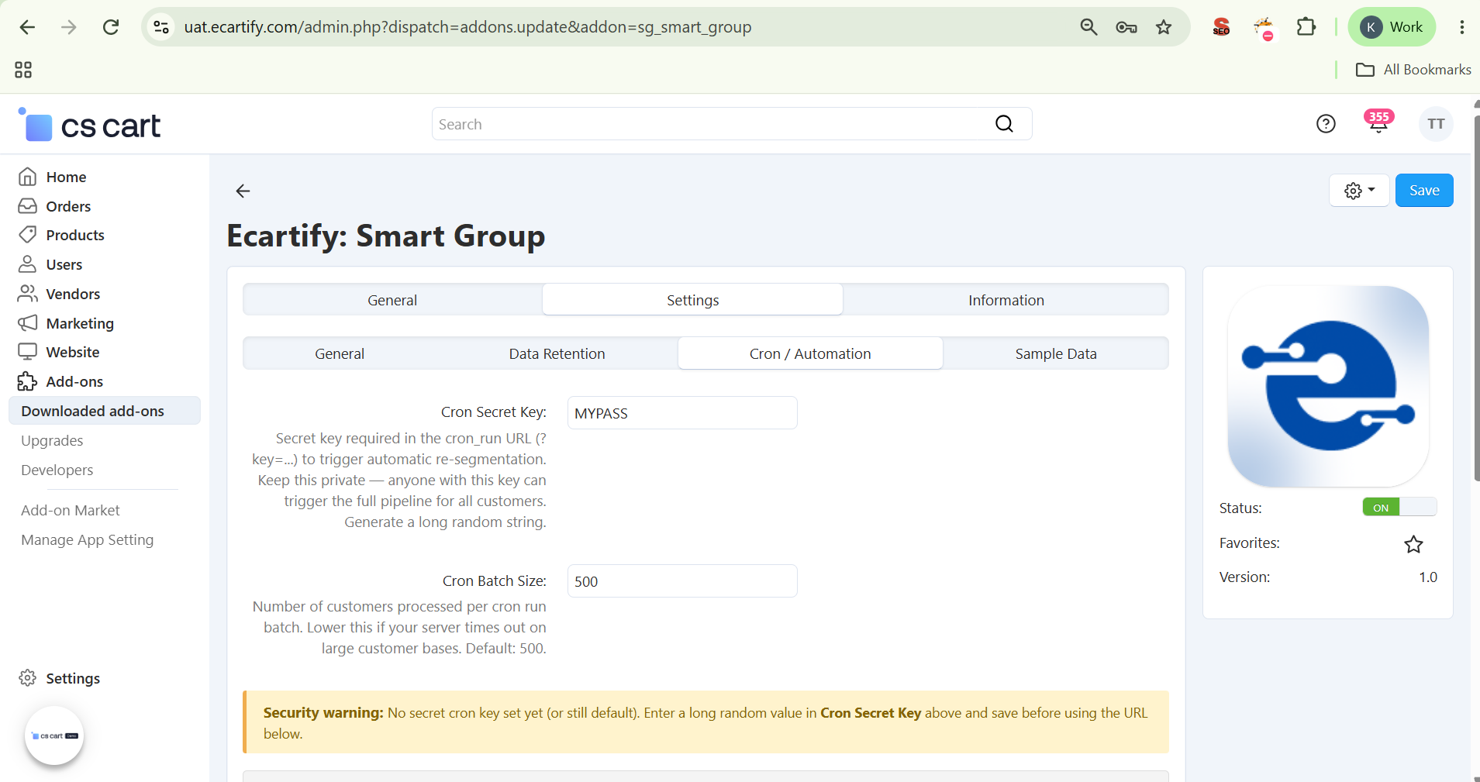Open the General settings sub-tab
Screen dimensions: 1480x782
pos(340,353)
